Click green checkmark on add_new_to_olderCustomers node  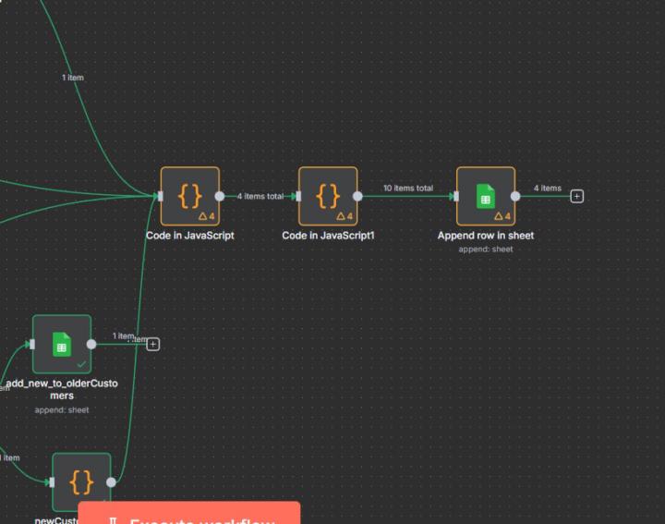coord(81,365)
